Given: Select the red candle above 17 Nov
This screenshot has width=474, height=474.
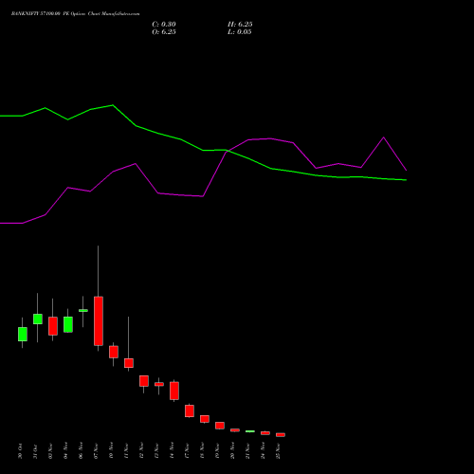Looking at the screenshot, I should pos(190,410).
